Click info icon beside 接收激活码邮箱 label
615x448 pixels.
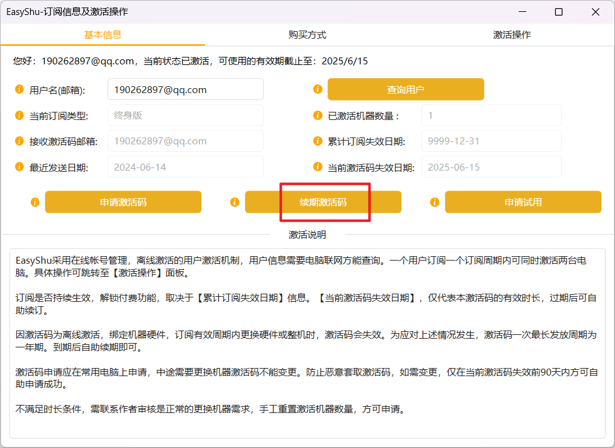(x=19, y=141)
